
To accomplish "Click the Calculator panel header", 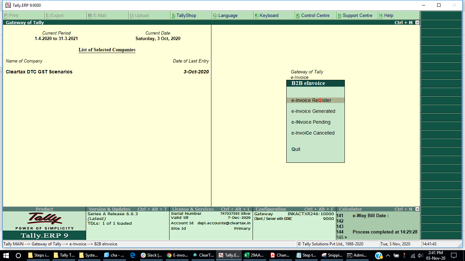I will [x=376, y=209].
